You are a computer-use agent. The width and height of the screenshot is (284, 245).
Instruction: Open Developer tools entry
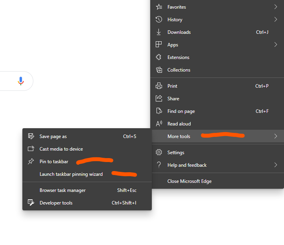click(x=87, y=203)
